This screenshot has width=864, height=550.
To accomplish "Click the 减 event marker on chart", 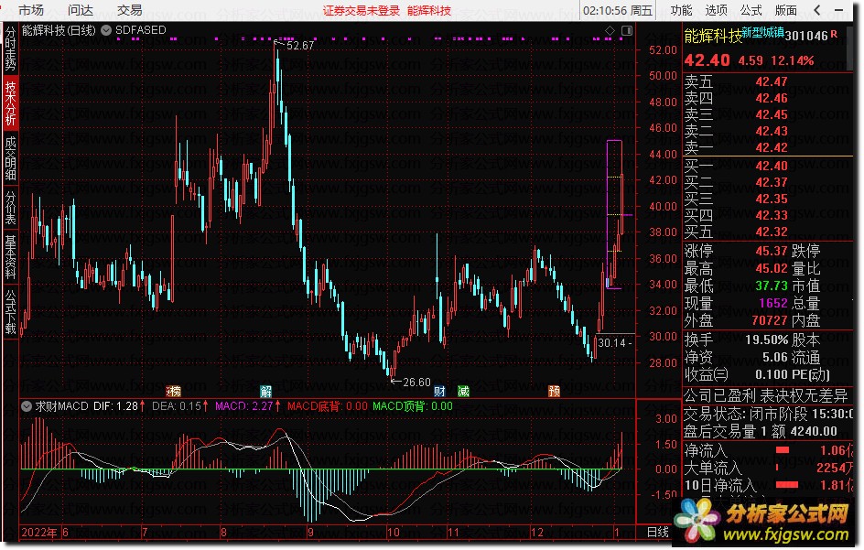I will [463, 392].
